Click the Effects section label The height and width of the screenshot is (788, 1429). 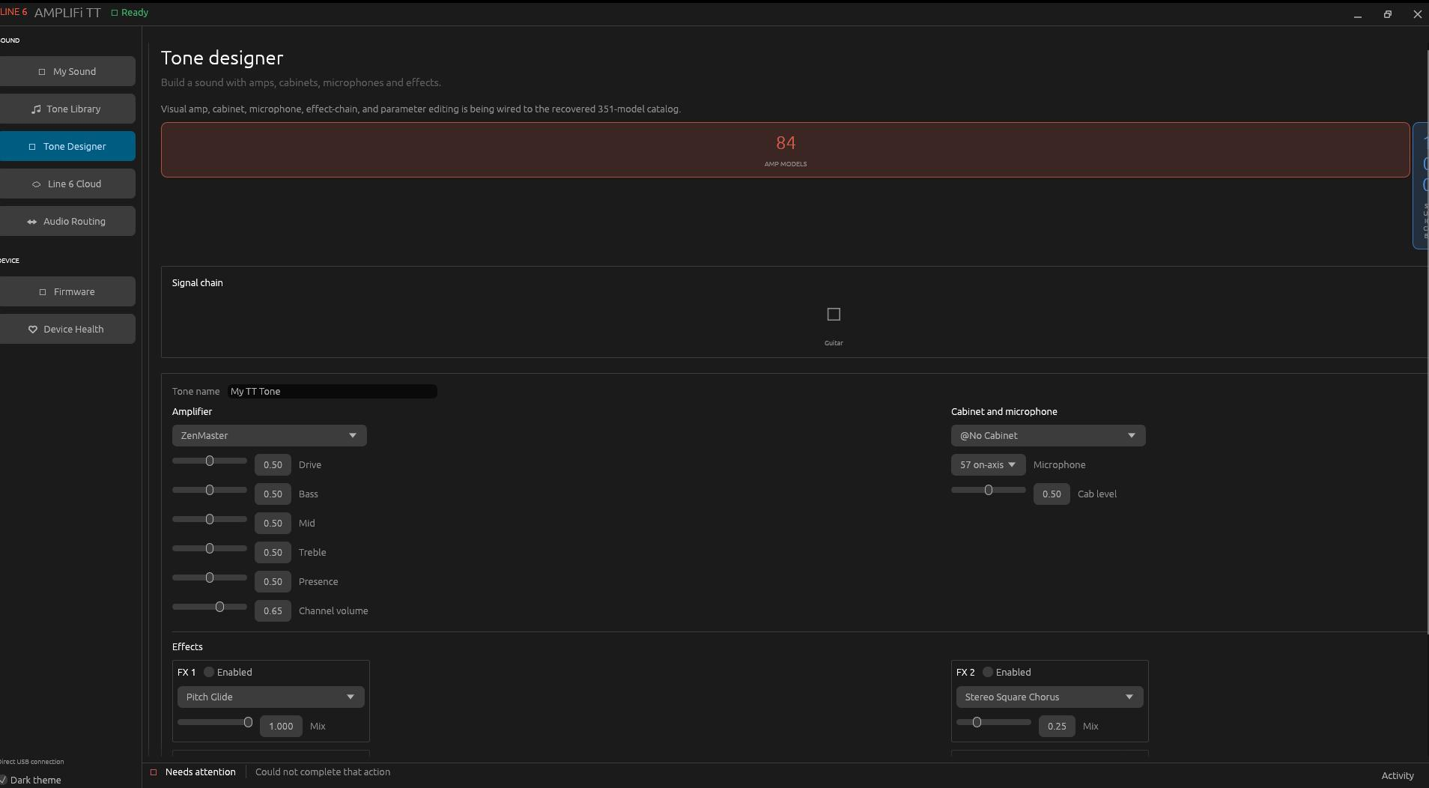187,646
